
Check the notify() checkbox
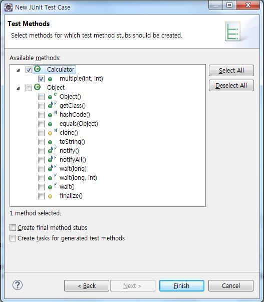(41, 151)
